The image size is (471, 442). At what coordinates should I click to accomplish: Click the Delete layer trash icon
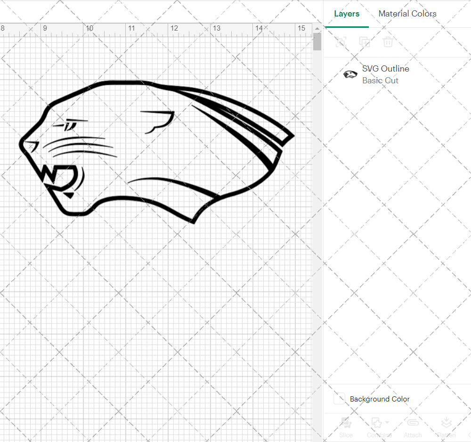388,42
